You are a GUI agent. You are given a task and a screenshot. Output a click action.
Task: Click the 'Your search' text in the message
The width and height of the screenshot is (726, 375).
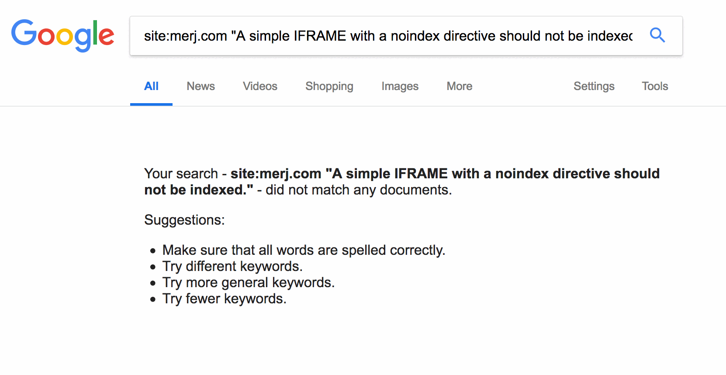(181, 174)
